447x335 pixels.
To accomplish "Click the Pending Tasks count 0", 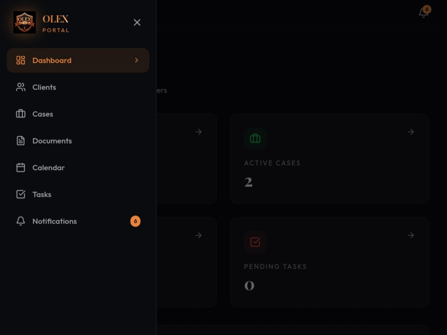I will tap(249, 286).
